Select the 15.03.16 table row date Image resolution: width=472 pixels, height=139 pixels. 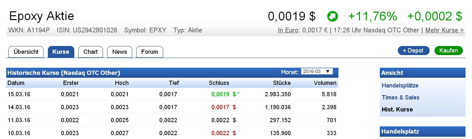(x=19, y=95)
